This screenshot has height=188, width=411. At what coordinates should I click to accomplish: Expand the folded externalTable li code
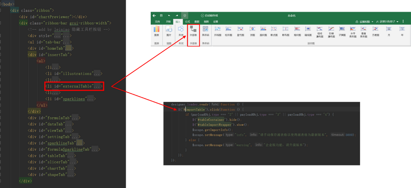pos(98,86)
